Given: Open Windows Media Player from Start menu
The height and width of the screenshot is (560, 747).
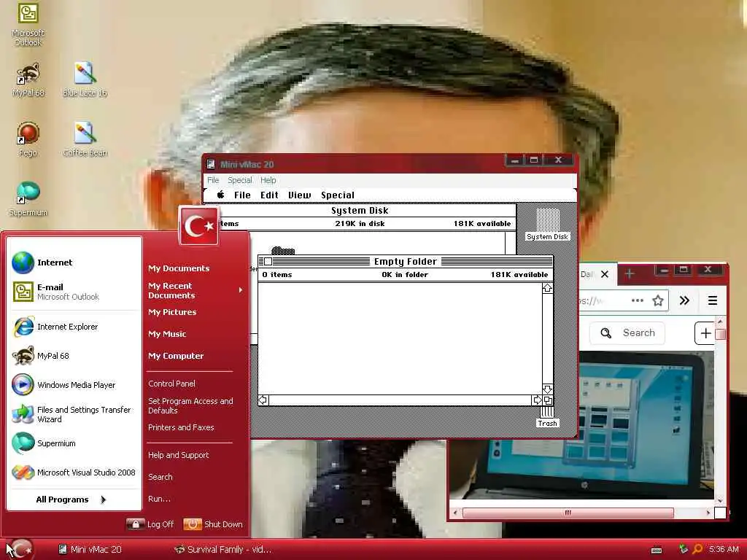Looking at the screenshot, I should (75, 385).
